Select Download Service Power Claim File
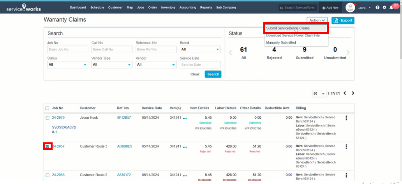This screenshot has width=402, height=184. click(x=296, y=35)
